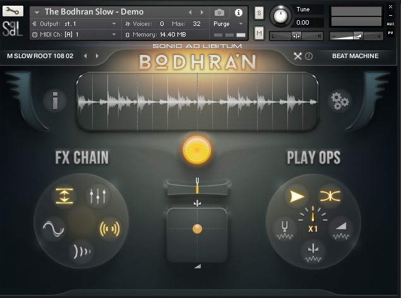Toggle the play forward option
The image size is (401, 298).
pyautogui.click(x=297, y=196)
